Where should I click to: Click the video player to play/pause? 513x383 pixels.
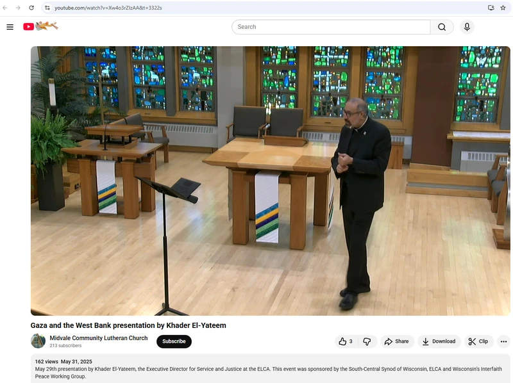(x=270, y=181)
